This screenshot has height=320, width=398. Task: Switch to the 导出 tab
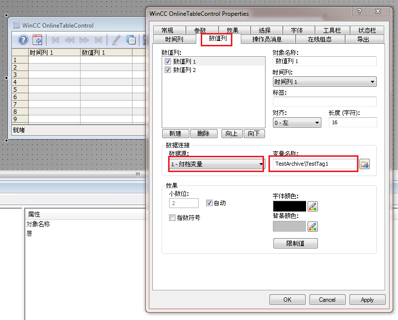coord(363,39)
